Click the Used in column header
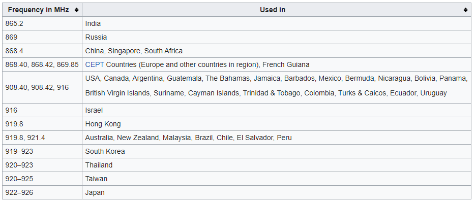 coord(277,10)
